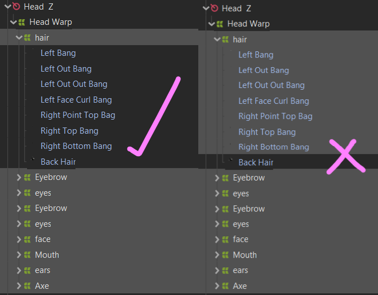The height and width of the screenshot is (295, 378).
Task: Collapse the Head Z node in left panel
Action: point(8,6)
